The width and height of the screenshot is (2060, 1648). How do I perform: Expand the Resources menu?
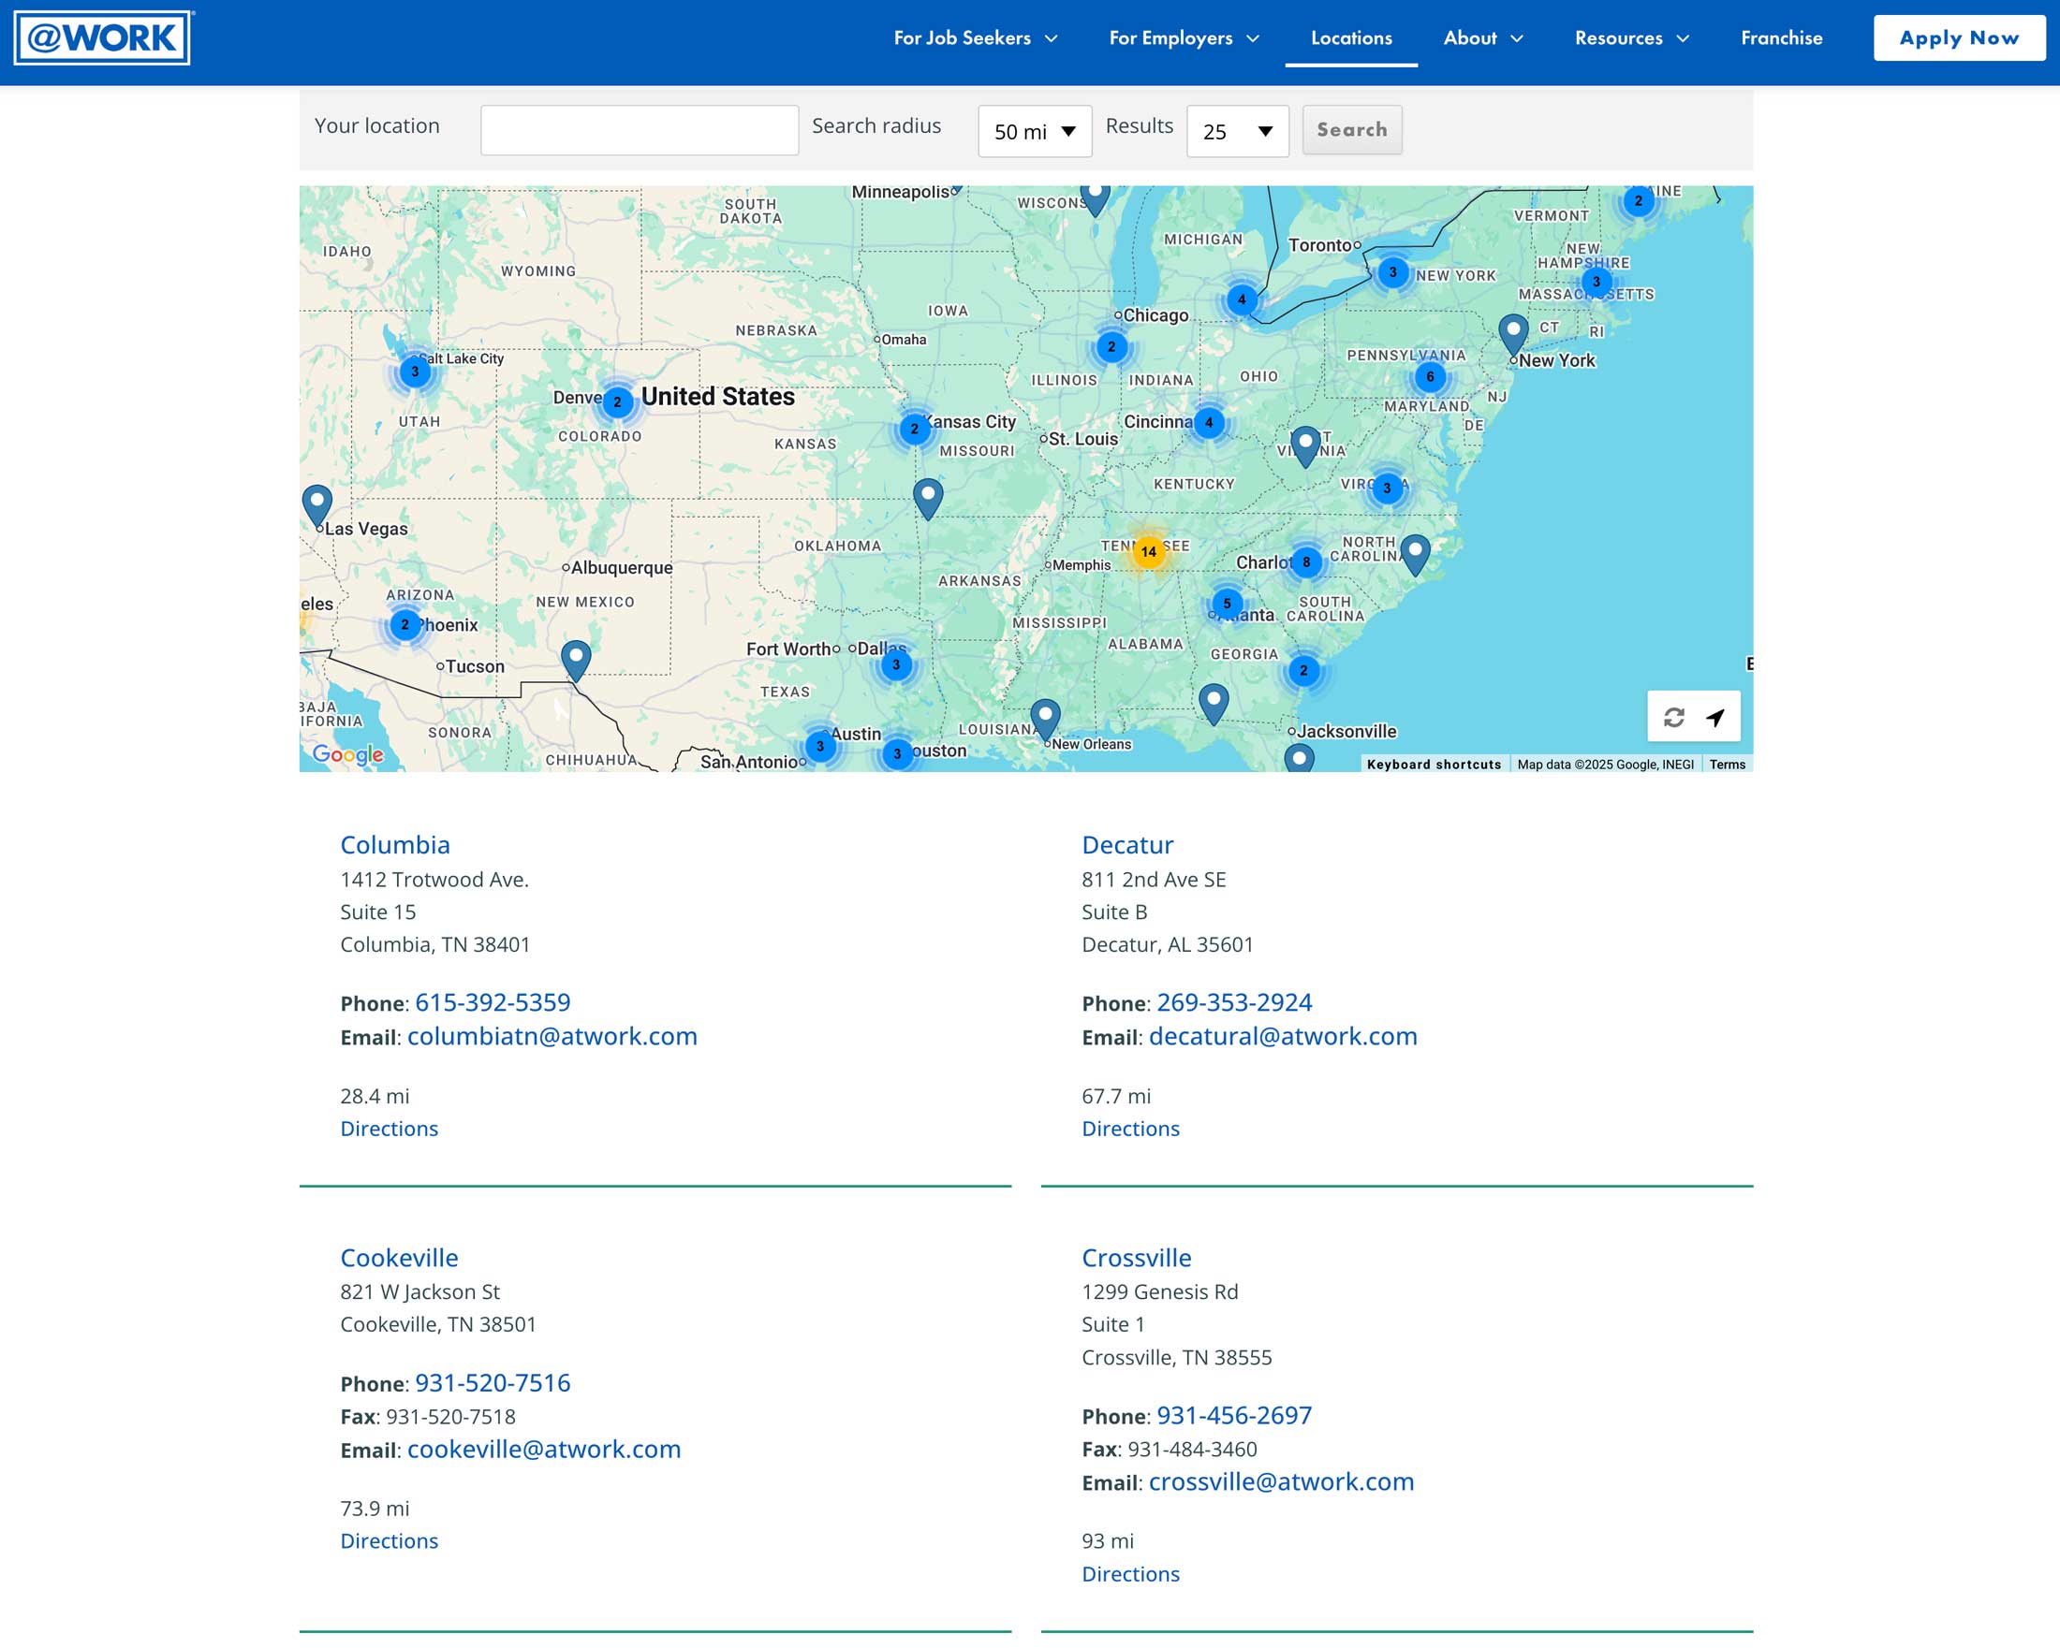(1632, 38)
